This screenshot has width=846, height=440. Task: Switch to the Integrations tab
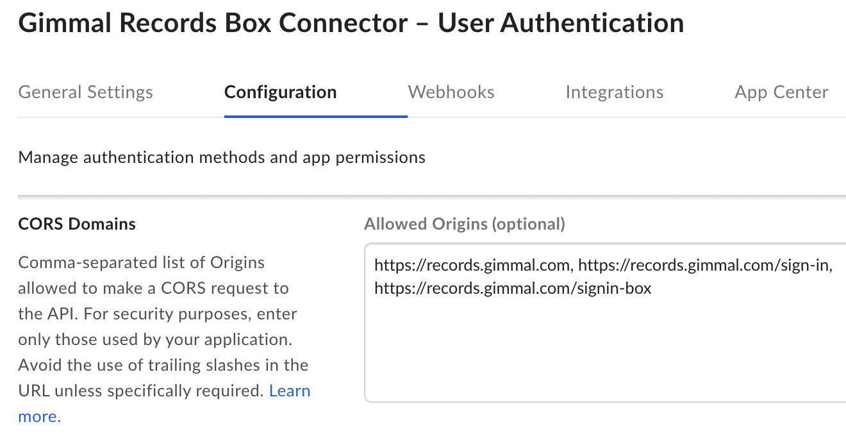(x=614, y=92)
